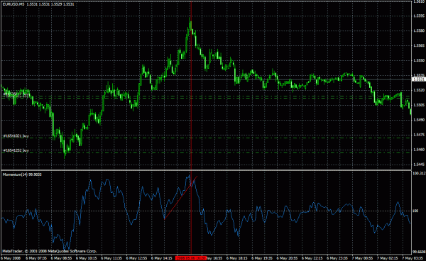This screenshot has height=261, width=426.
Task: Click the Momentum(14) indicator label
Action: coord(22,174)
